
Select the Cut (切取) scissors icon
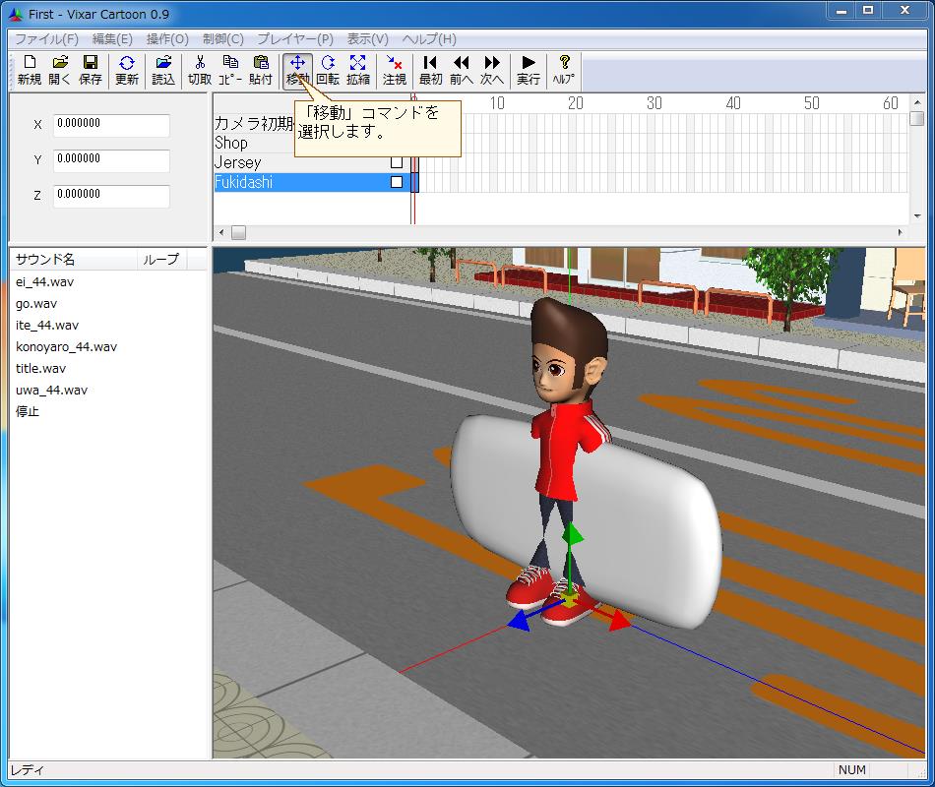click(x=200, y=70)
